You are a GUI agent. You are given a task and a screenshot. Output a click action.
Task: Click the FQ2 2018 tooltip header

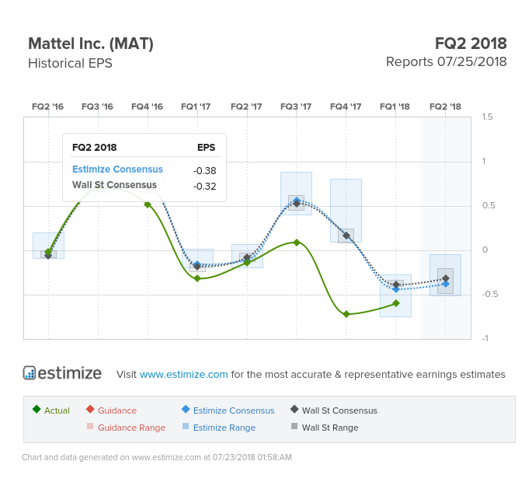pos(94,148)
